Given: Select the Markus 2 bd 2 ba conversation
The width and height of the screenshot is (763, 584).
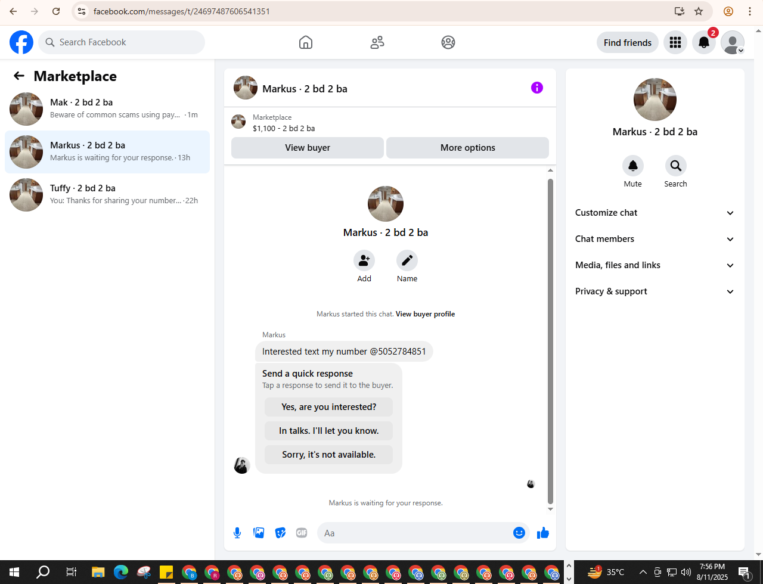Looking at the screenshot, I should coord(107,152).
